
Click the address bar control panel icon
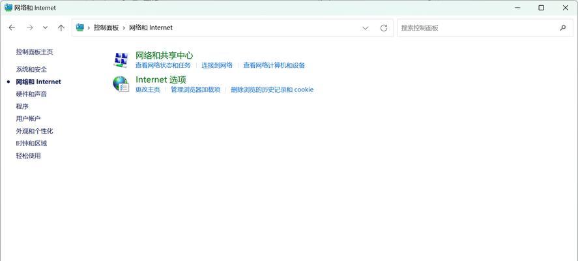point(79,27)
